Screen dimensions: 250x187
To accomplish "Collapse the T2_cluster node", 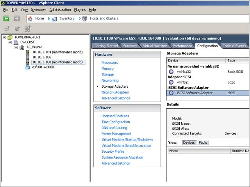I will [16, 48].
